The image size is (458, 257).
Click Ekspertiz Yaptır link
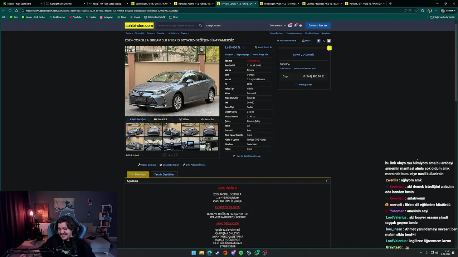coord(169,165)
